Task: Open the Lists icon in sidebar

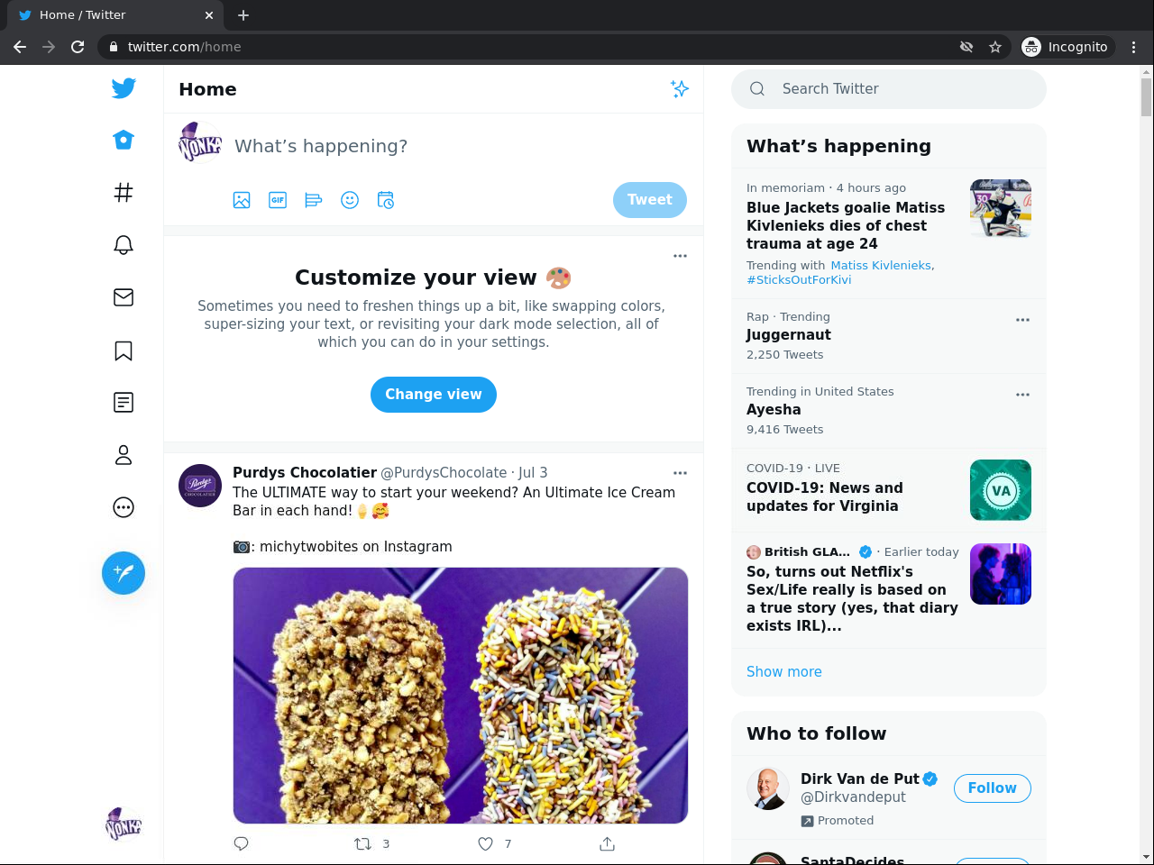Action: click(124, 403)
